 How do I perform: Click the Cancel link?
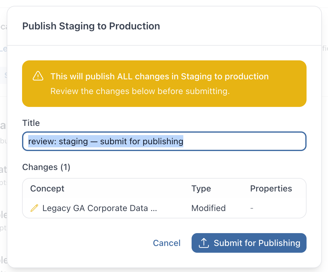click(x=166, y=243)
